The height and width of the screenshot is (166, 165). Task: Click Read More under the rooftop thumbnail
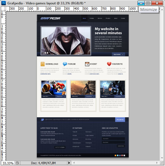tap(90, 96)
